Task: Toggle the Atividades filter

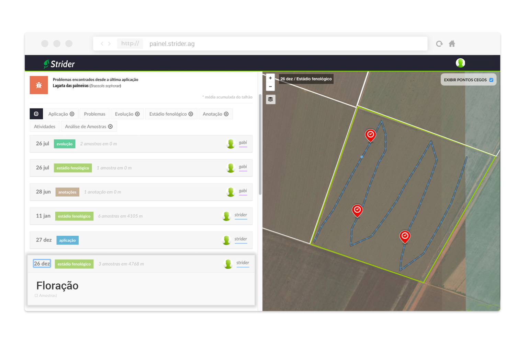Action: pos(45,127)
